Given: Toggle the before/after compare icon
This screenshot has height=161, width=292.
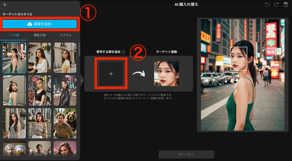Looking at the screenshot, I should [286, 5].
